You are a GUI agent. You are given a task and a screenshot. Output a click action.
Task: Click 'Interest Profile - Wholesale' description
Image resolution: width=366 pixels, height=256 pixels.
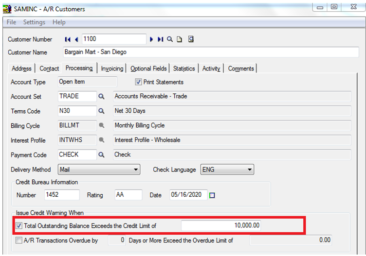(x=232, y=140)
